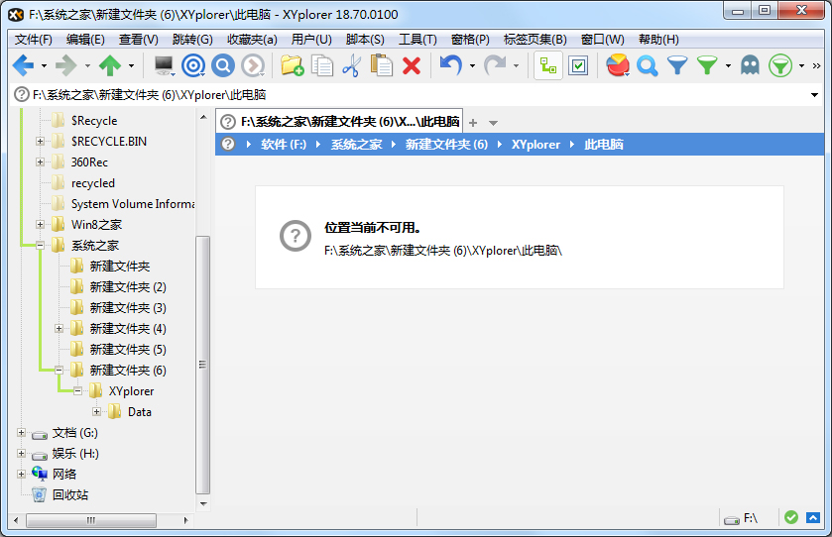Click 软件 (F:) breadcrumb
832x537 pixels.
tap(284, 145)
